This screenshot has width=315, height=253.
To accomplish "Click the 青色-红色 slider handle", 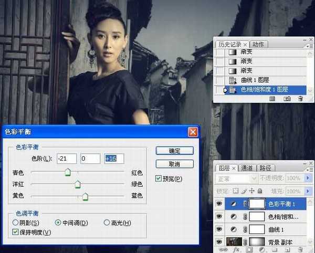I will [68, 172].
